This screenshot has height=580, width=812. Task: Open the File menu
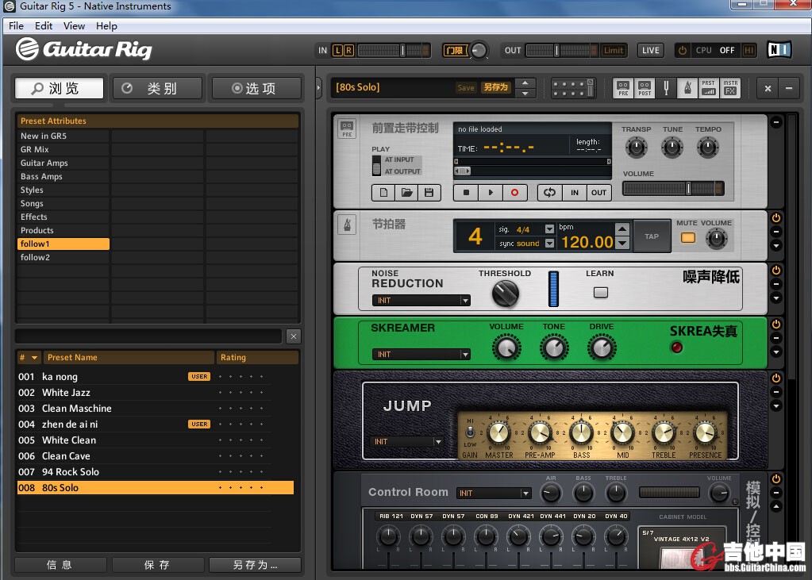(16, 26)
